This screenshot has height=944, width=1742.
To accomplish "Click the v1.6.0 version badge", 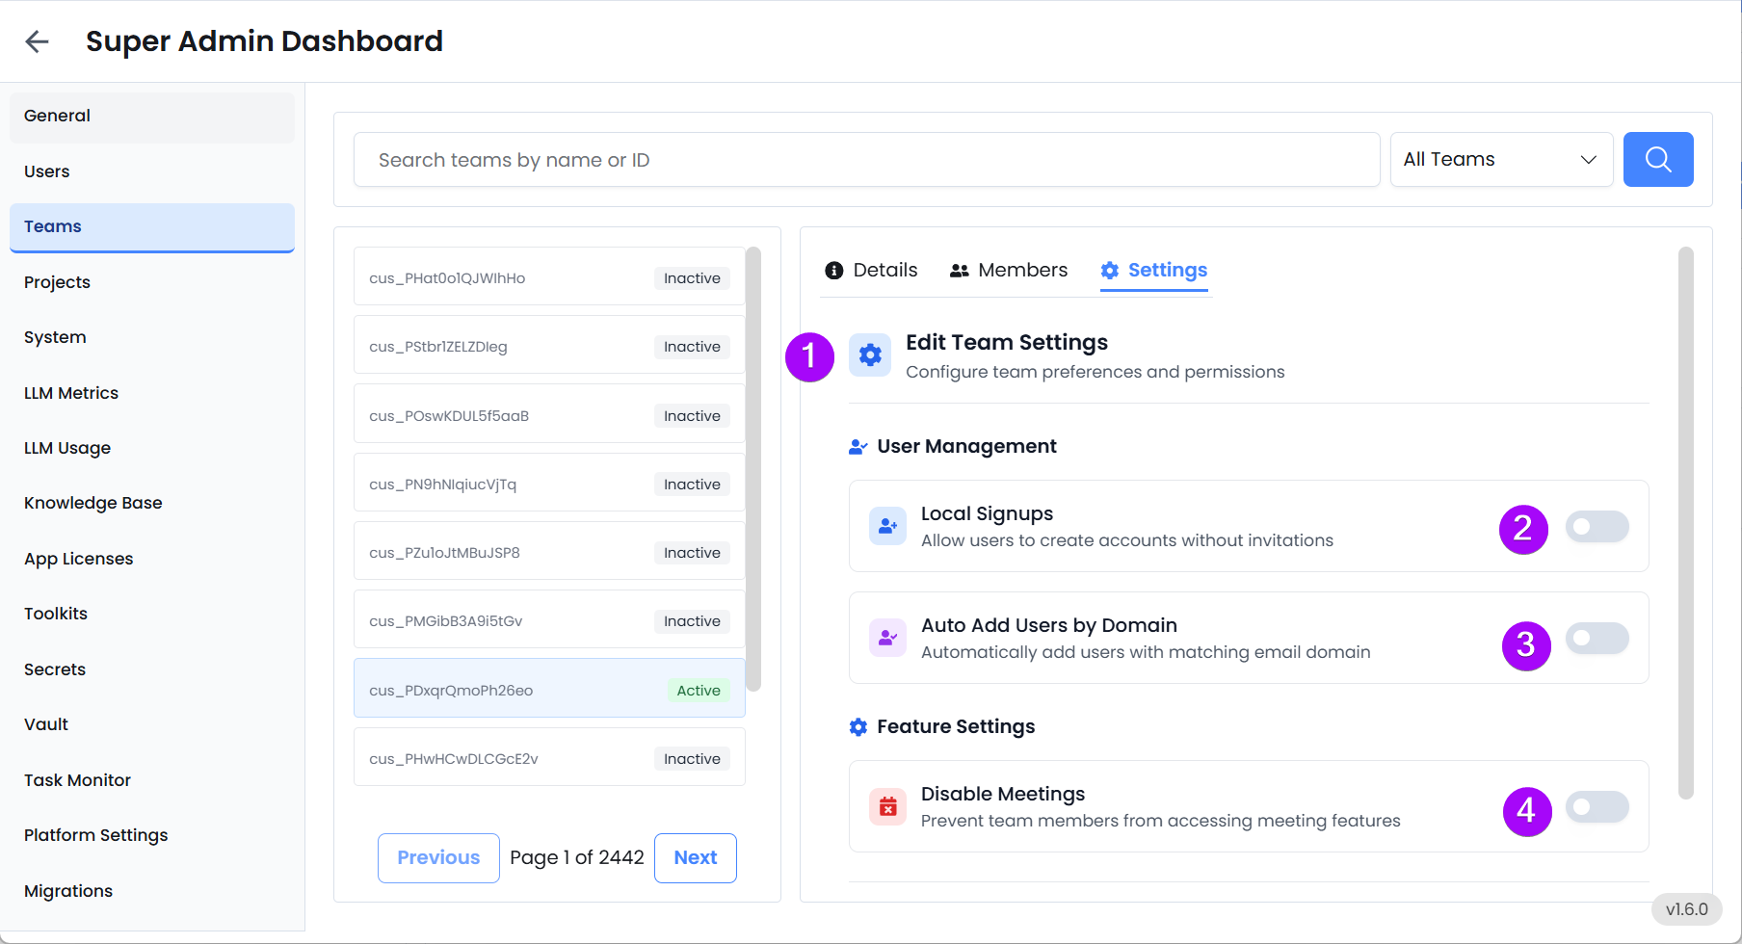I will tap(1687, 909).
